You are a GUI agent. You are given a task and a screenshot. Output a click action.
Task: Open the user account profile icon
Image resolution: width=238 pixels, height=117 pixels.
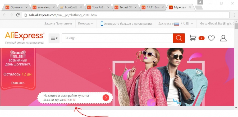point(223,38)
